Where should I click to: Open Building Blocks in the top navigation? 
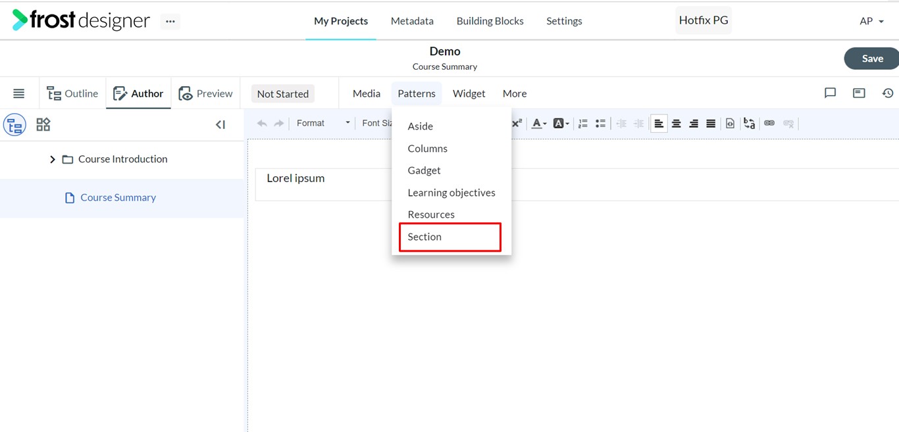[x=490, y=21]
